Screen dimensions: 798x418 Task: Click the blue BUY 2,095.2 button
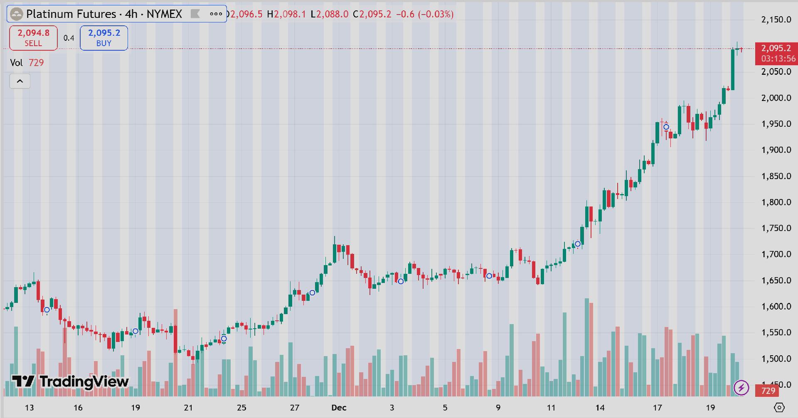pyautogui.click(x=104, y=38)
